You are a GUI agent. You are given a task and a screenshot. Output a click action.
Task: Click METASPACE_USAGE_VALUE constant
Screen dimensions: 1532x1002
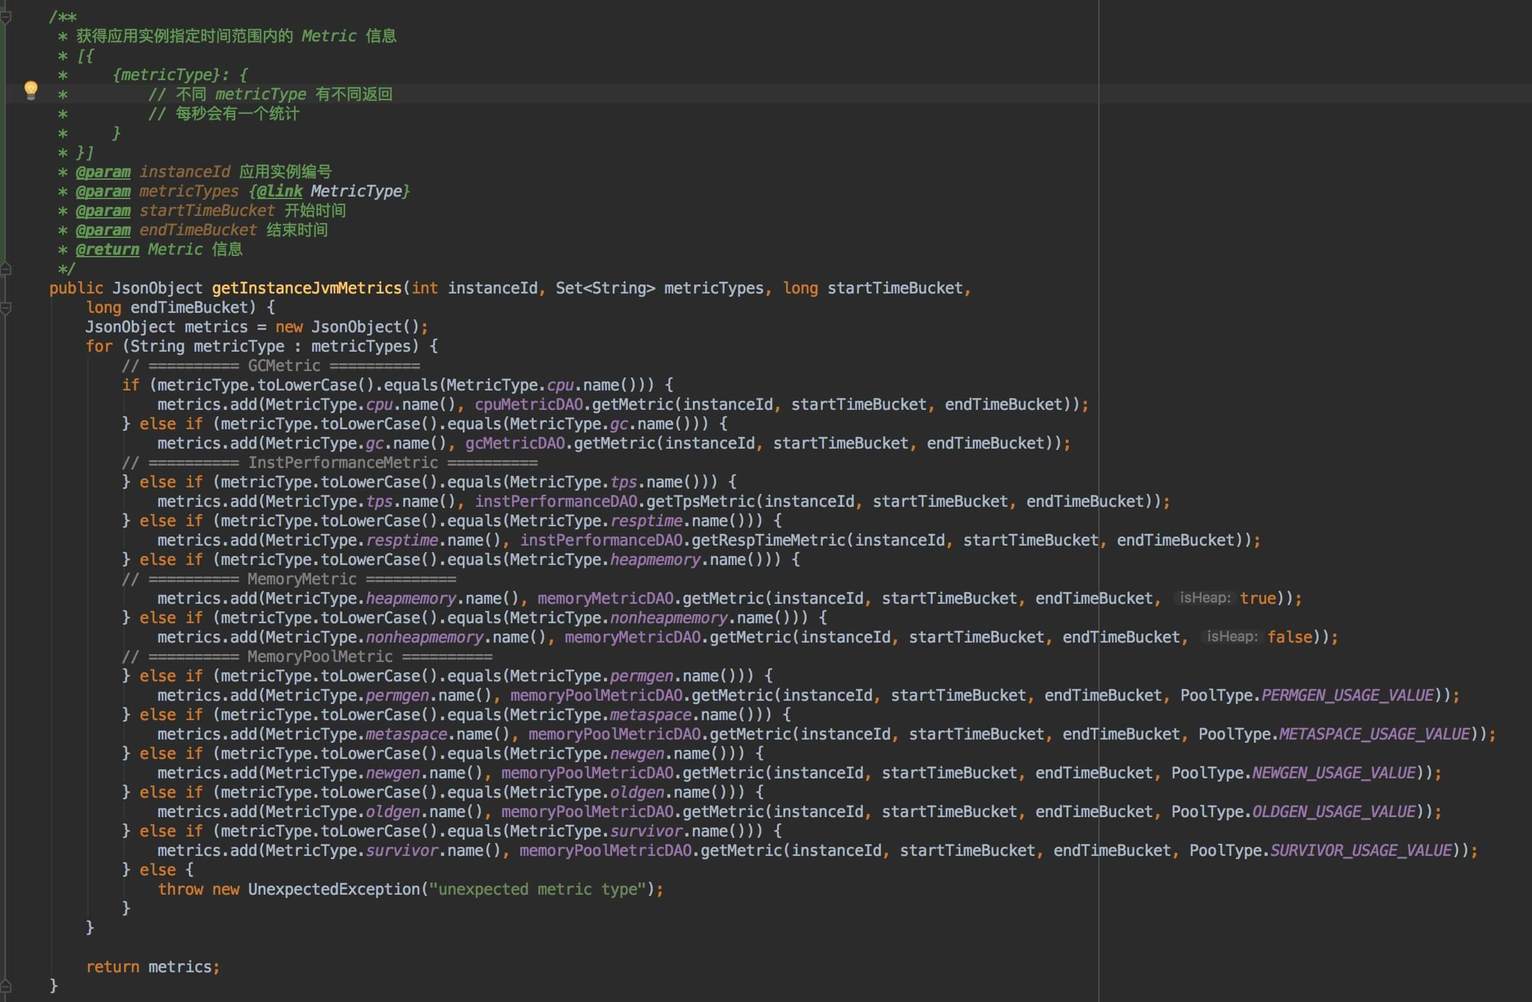[x=1374, y=734]
